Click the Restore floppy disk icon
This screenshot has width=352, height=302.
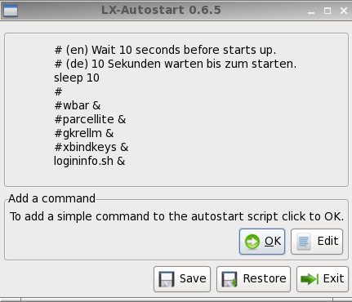(x=229, y=279)
